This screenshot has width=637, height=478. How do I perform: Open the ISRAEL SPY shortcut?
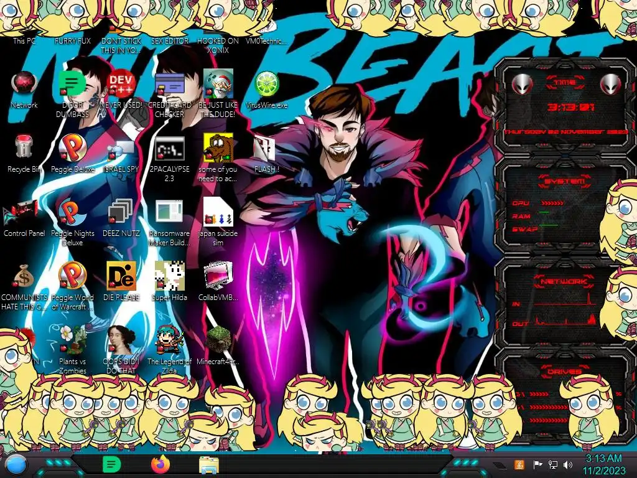(x=121, y=149)
